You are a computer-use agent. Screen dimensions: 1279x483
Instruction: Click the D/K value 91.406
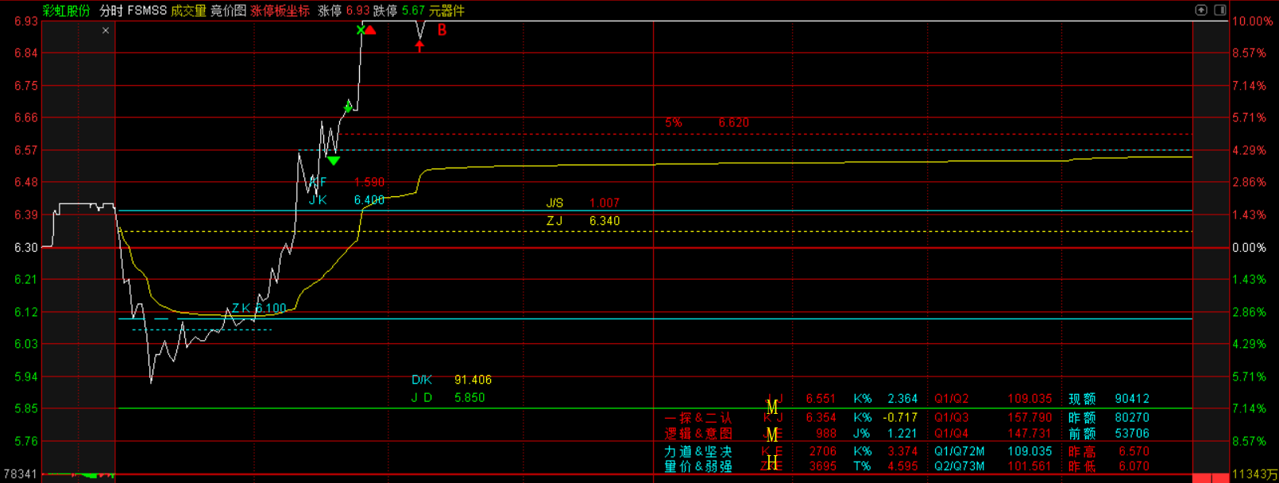473,380
